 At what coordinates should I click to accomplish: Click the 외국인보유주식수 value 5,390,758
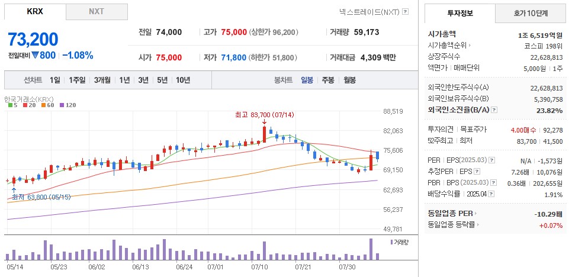[548, 99]
